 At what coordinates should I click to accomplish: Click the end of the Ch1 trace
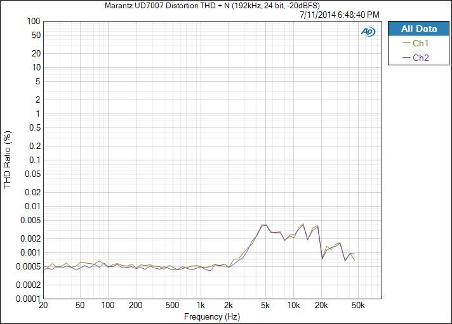click(354, 261)
